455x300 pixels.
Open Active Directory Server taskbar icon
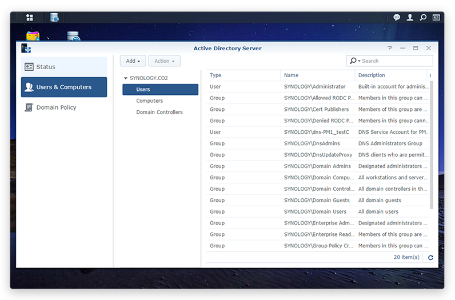54,17
